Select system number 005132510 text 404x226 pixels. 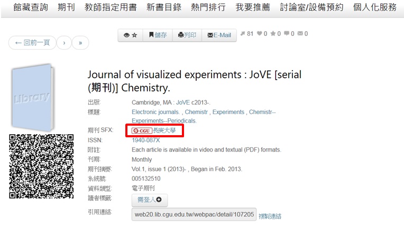click(x=146, y=178)
